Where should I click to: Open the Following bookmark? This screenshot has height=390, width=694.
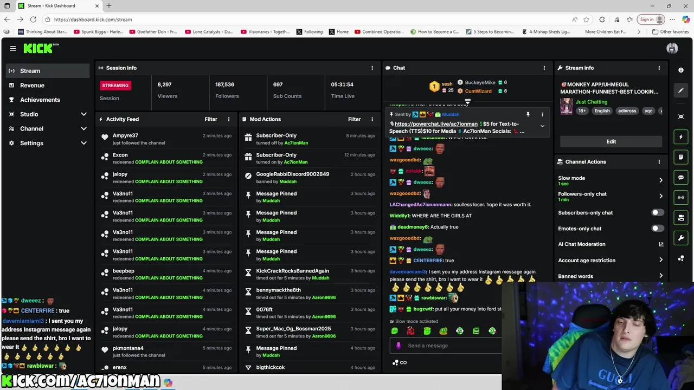[310, 32]
